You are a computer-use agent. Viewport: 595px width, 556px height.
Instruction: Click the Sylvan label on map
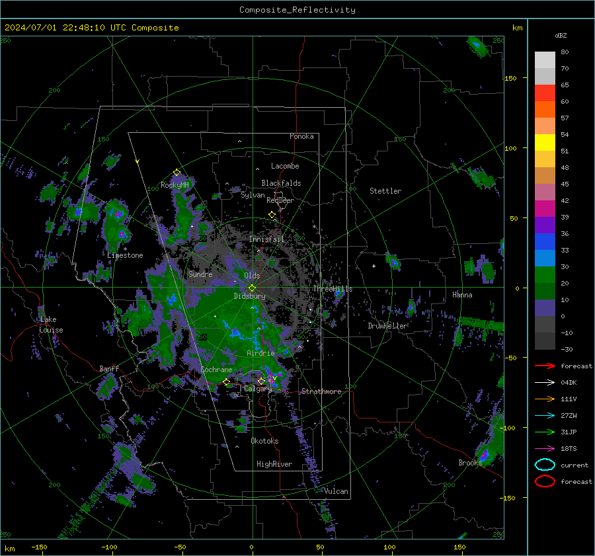(253, 195)
